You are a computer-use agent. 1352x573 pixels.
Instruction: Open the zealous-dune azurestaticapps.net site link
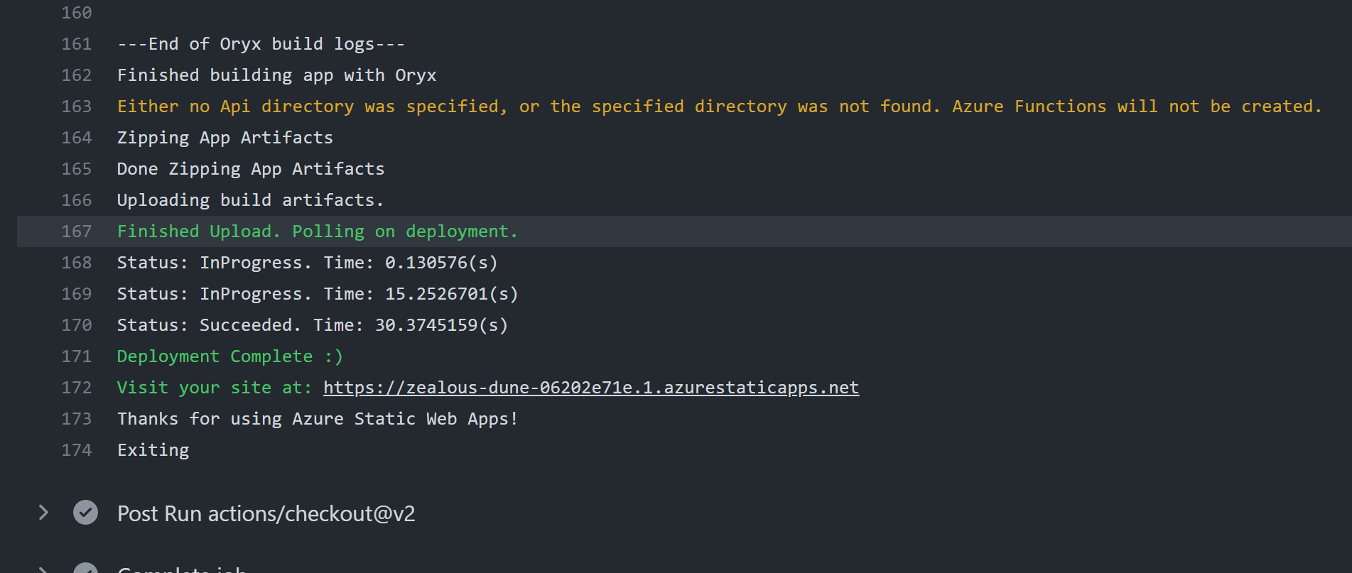(x=590, y=387)
